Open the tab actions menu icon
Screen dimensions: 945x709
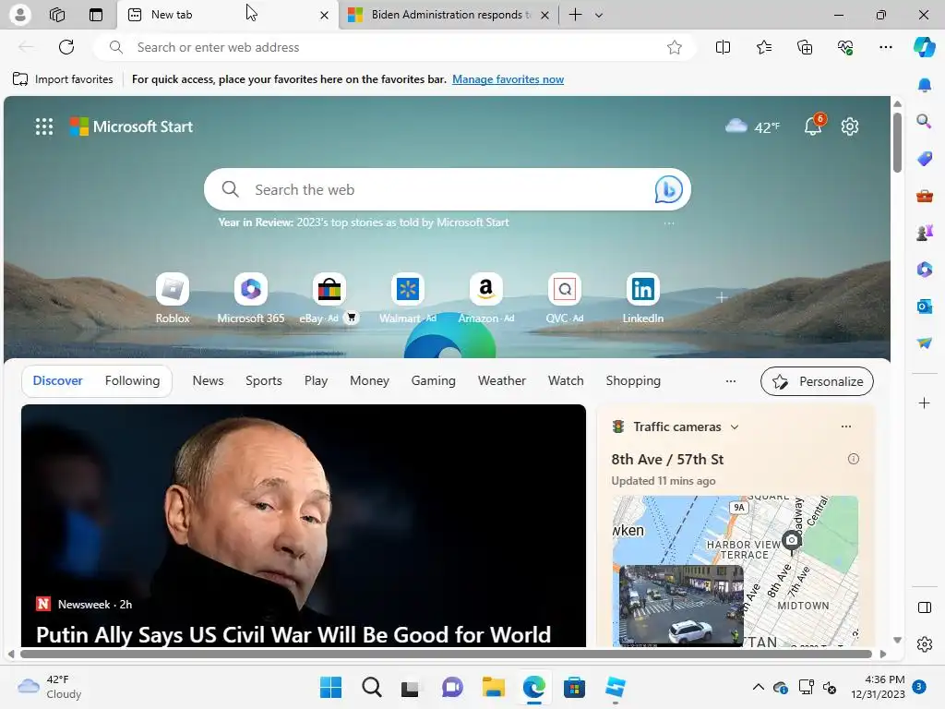pos(96,15)
